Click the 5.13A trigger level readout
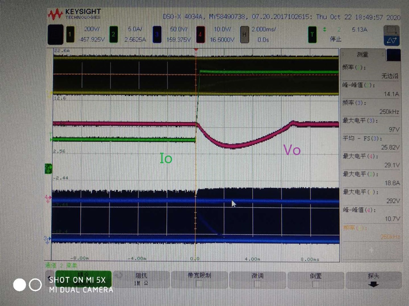This screenshot has height=306, width=409. click(x=360, y=30)
